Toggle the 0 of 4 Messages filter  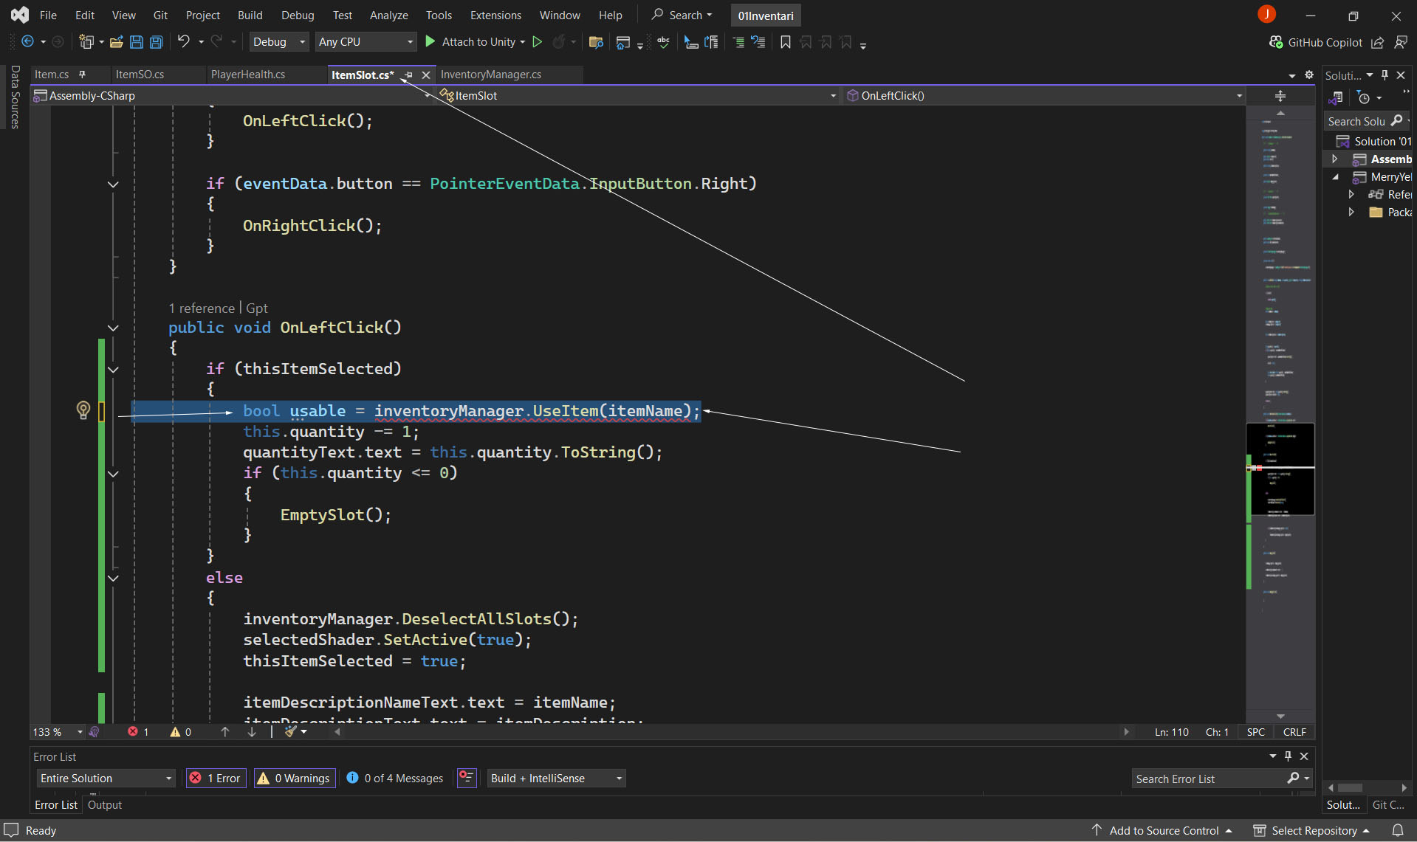pos(395,778)
